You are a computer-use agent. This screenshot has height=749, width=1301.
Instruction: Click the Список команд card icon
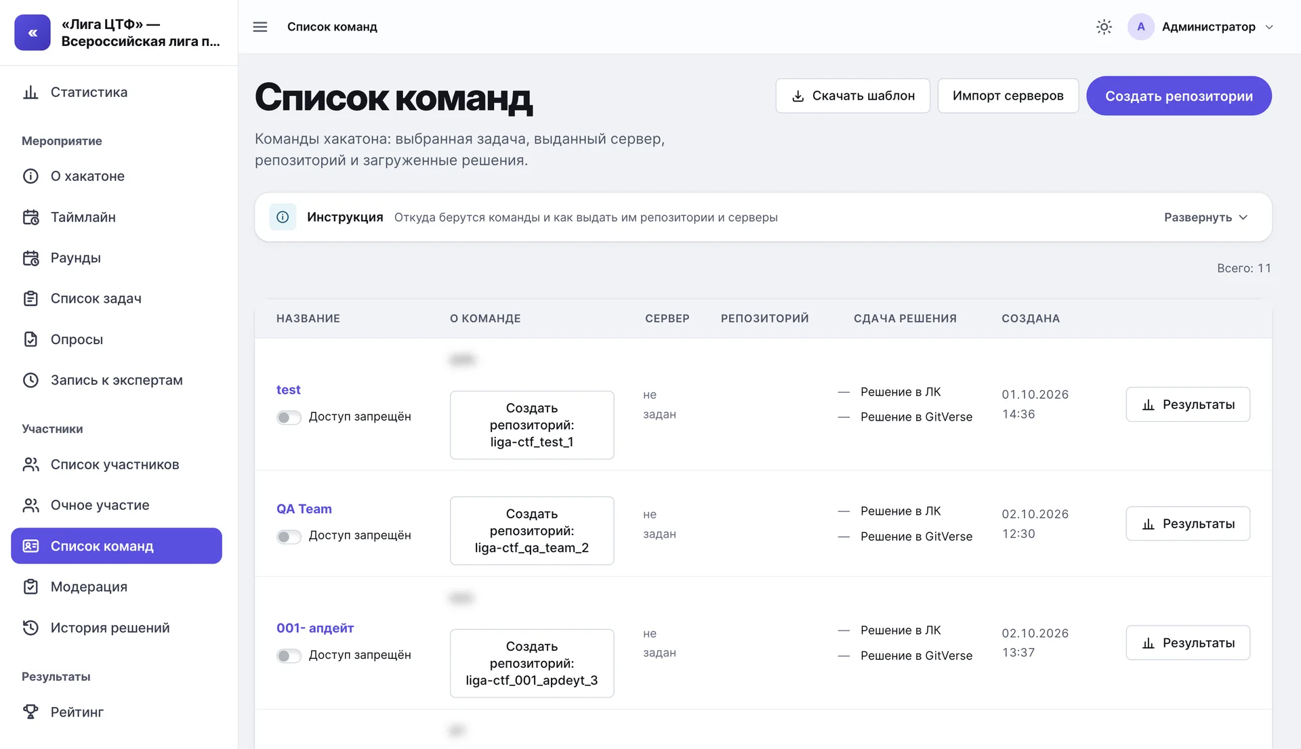30,546
